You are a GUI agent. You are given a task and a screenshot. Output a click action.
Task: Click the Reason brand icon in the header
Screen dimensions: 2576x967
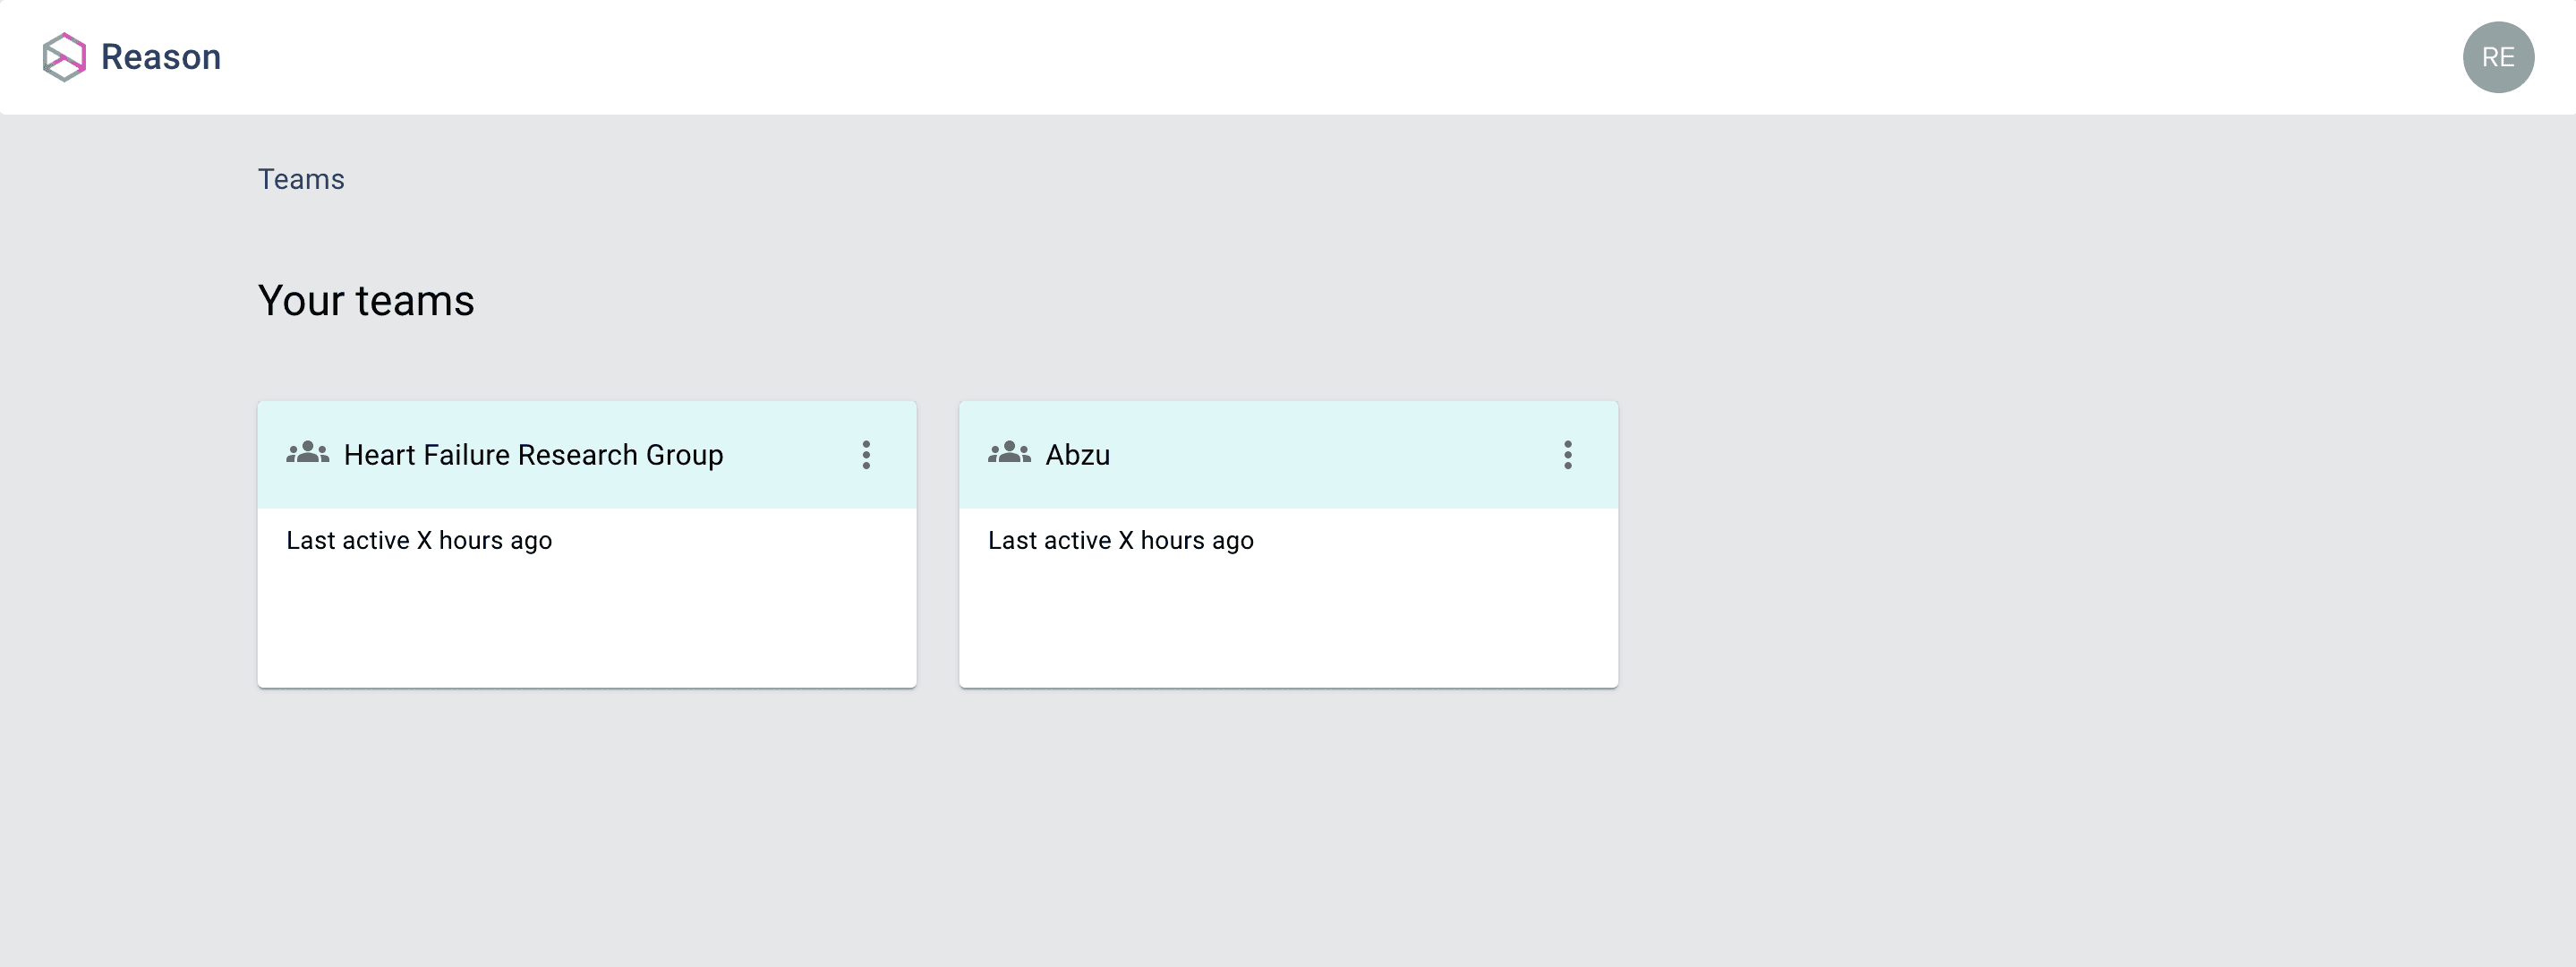click(x=64, y=57)
